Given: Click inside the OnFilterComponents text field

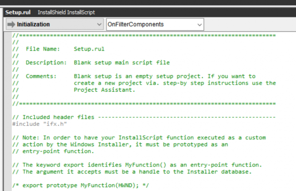Looking at the screenshot, I should click(148, 25).
